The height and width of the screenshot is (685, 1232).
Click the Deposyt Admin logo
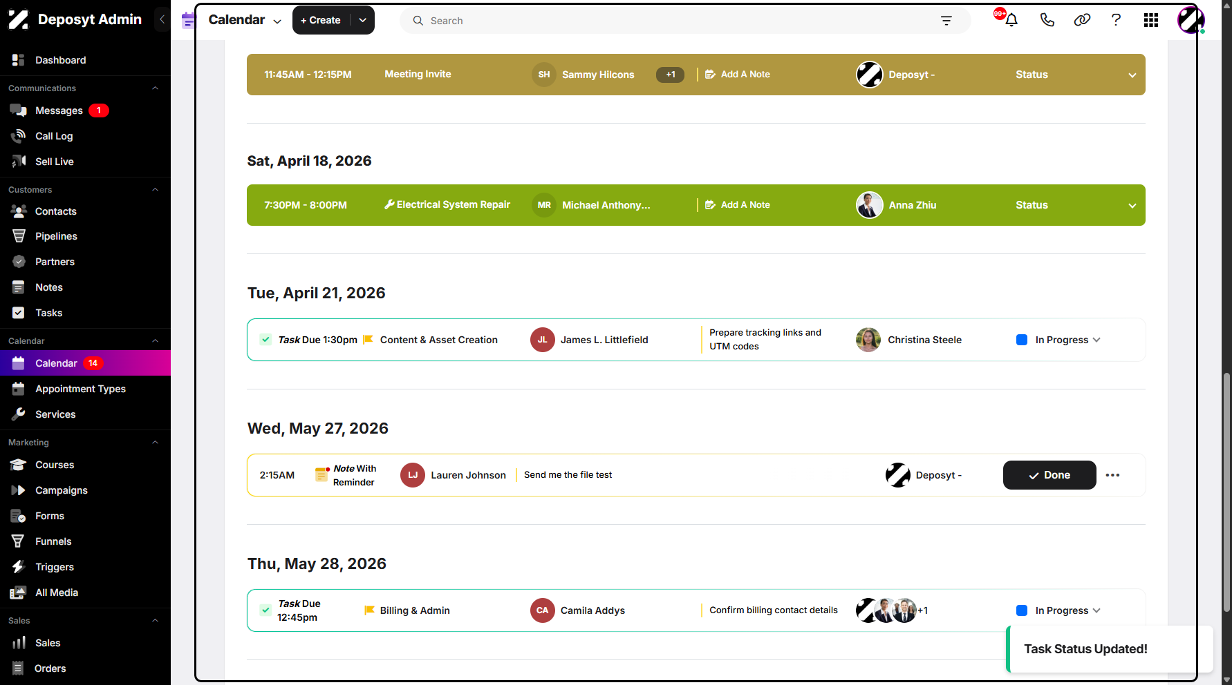click(75, 19)
